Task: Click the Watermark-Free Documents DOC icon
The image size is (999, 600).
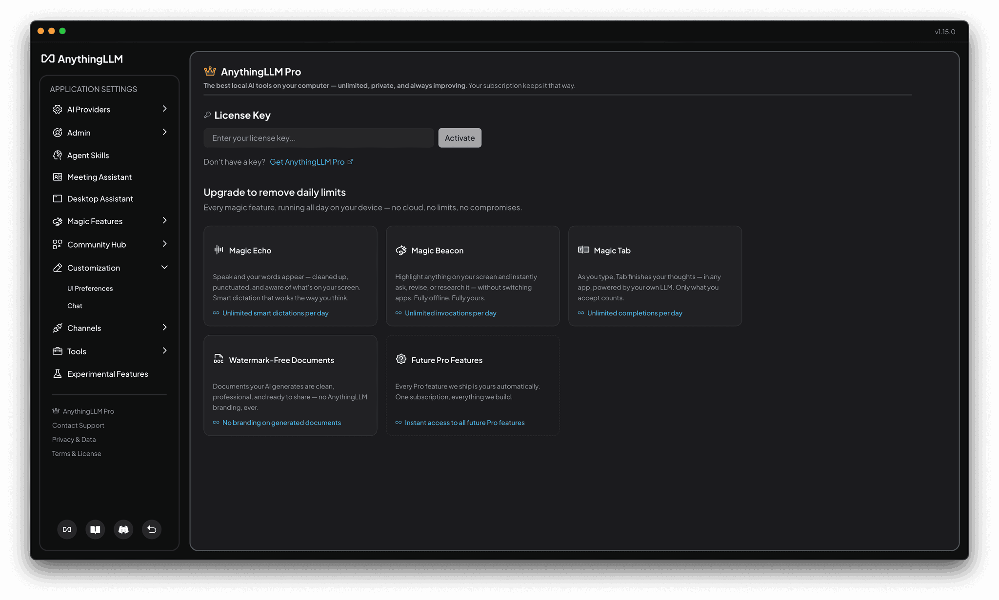Action: point(219,359)
